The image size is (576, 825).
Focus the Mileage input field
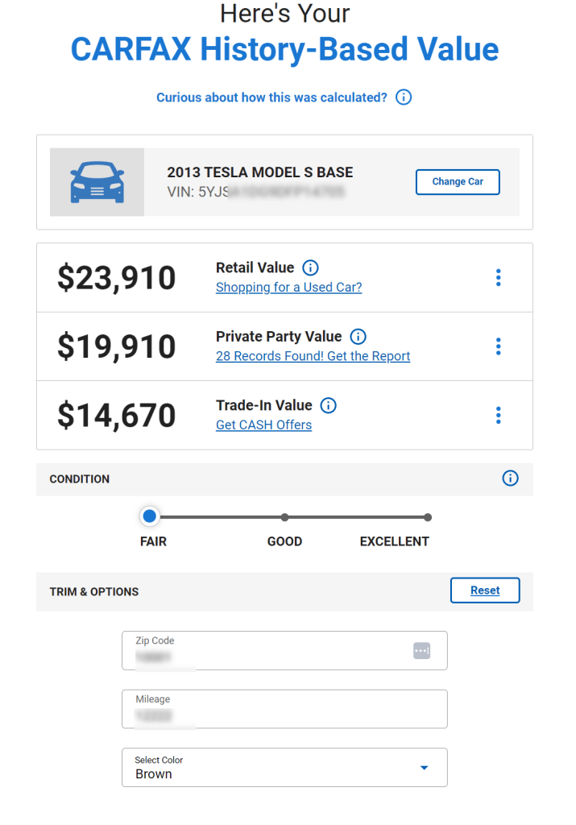284,709
